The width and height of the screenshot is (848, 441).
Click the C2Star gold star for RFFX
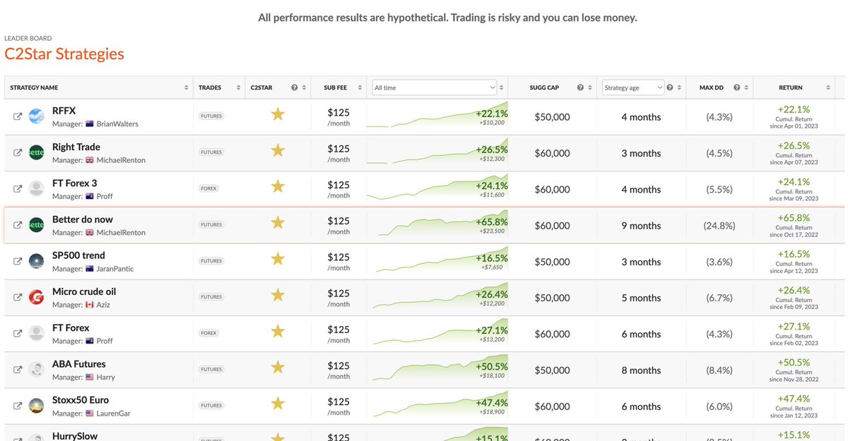[x=278, y=114]
